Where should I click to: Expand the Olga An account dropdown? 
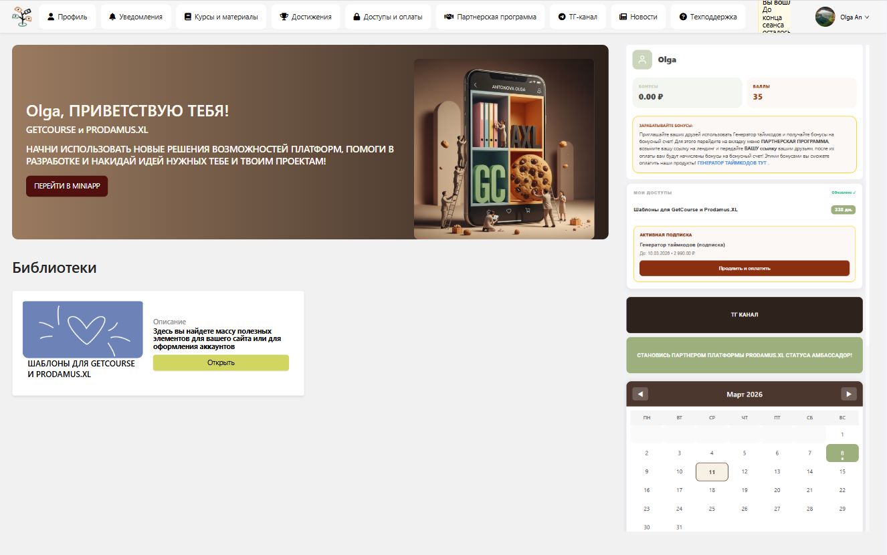(867, 17)
